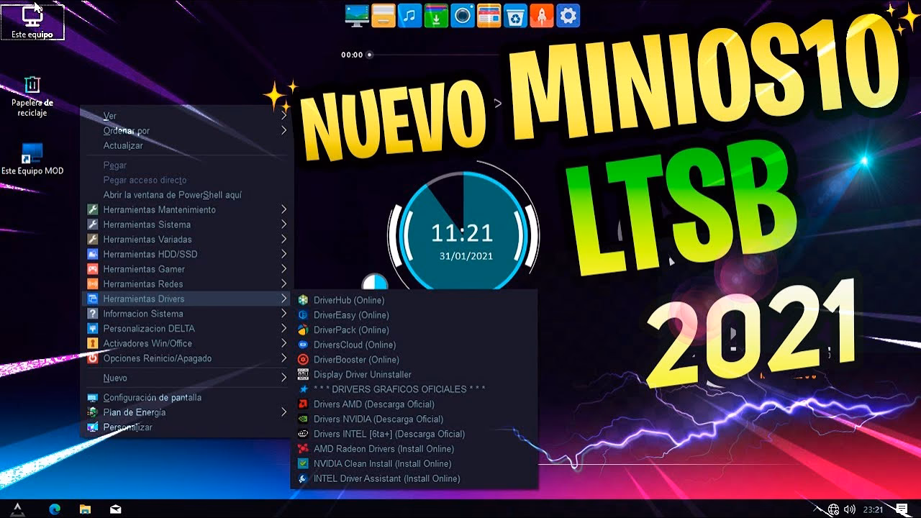Show the 23:21 taskbar clock flyout

pyautogui.click(x=873, y=509)
